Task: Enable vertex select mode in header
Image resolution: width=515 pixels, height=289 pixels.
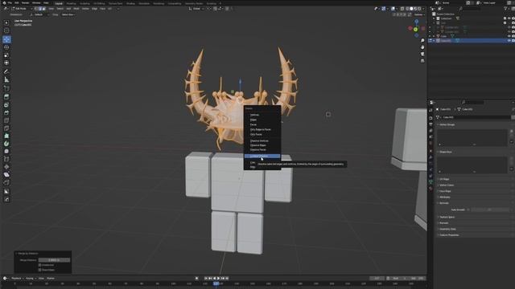Action: pos(36,9)
